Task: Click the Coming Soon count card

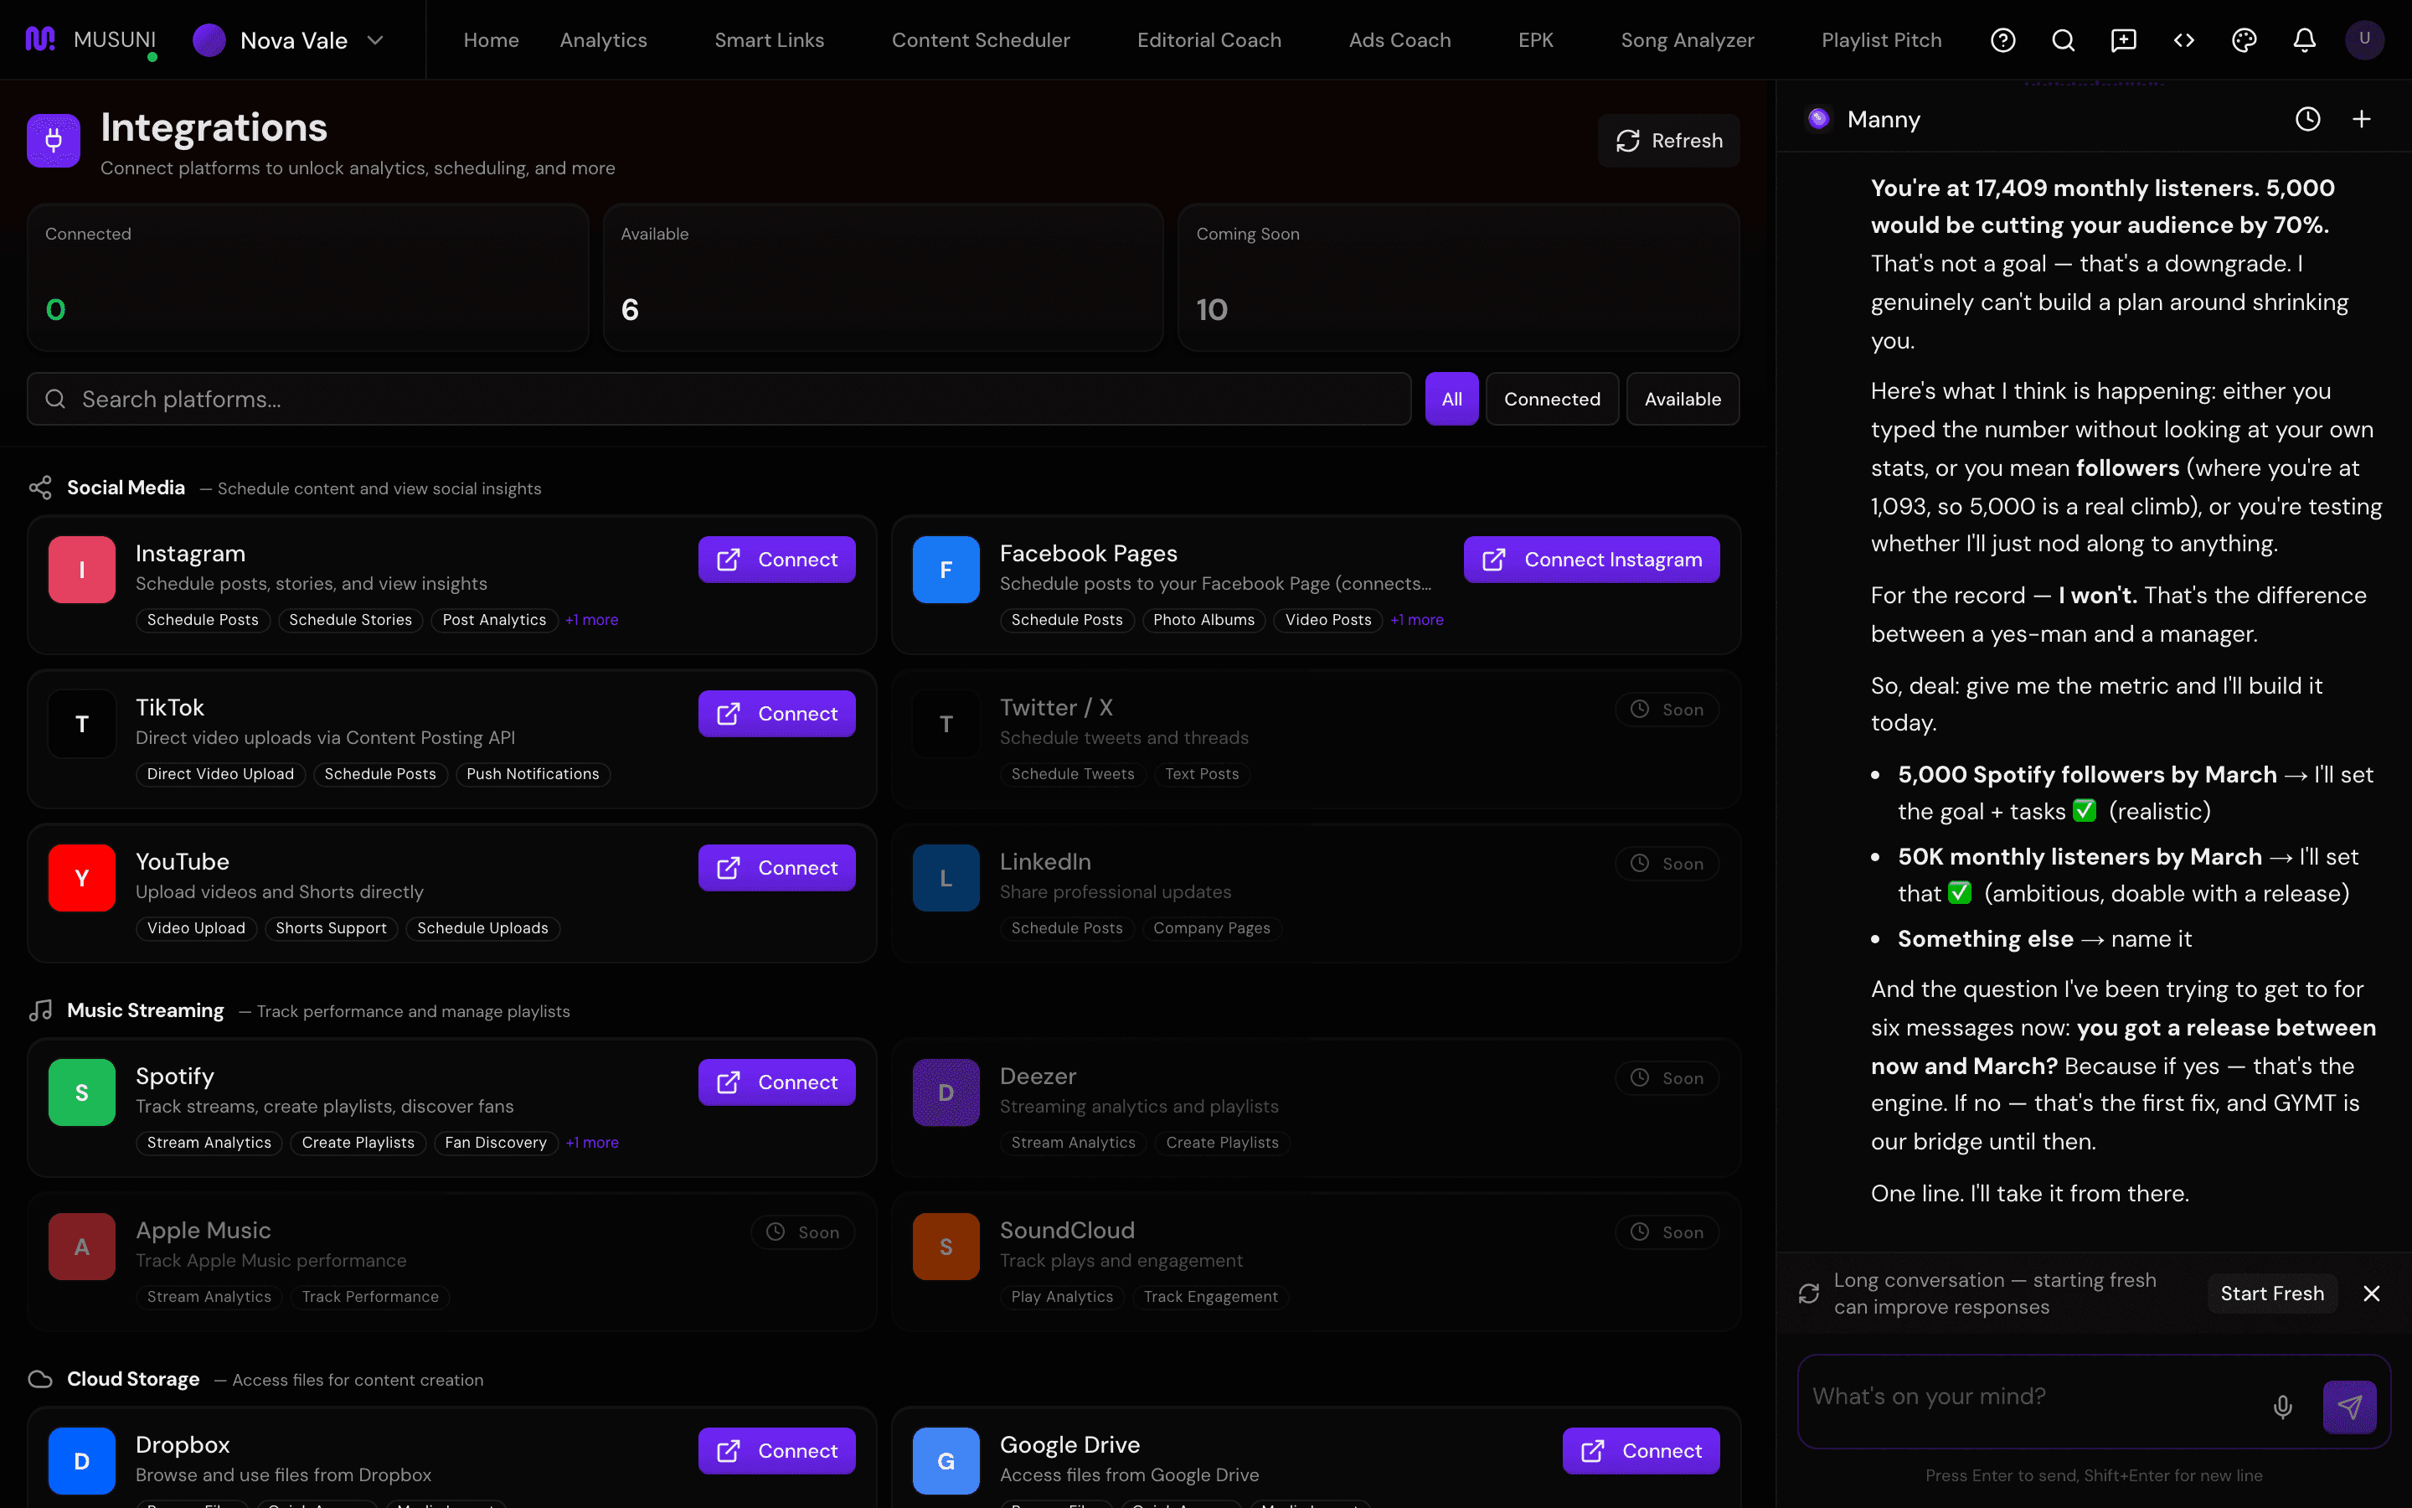Action: pos(1459,277)
